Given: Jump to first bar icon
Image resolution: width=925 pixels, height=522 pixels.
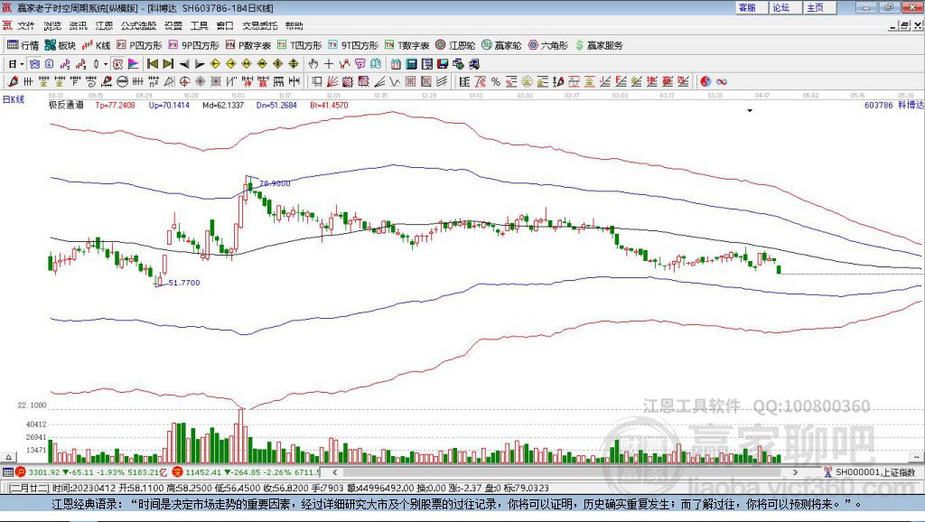Looking at the screenshot, I should coord(152,64).
